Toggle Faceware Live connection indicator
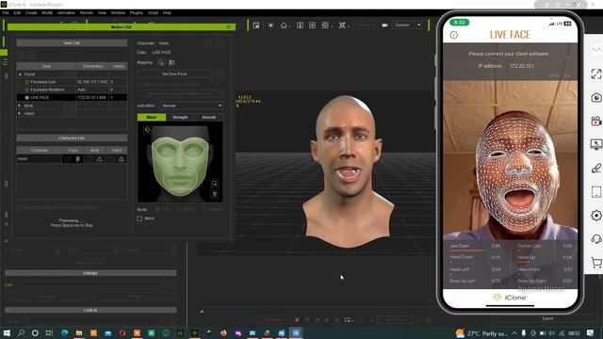This screenshot has height=339, width=603. 27,82
